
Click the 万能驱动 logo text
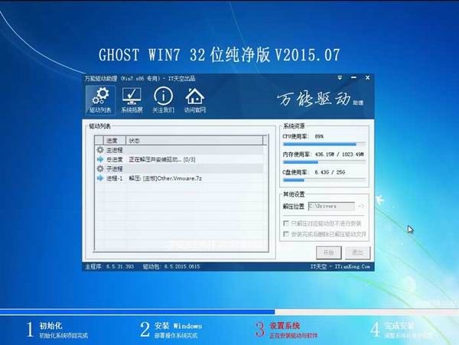tap(320, 99)
